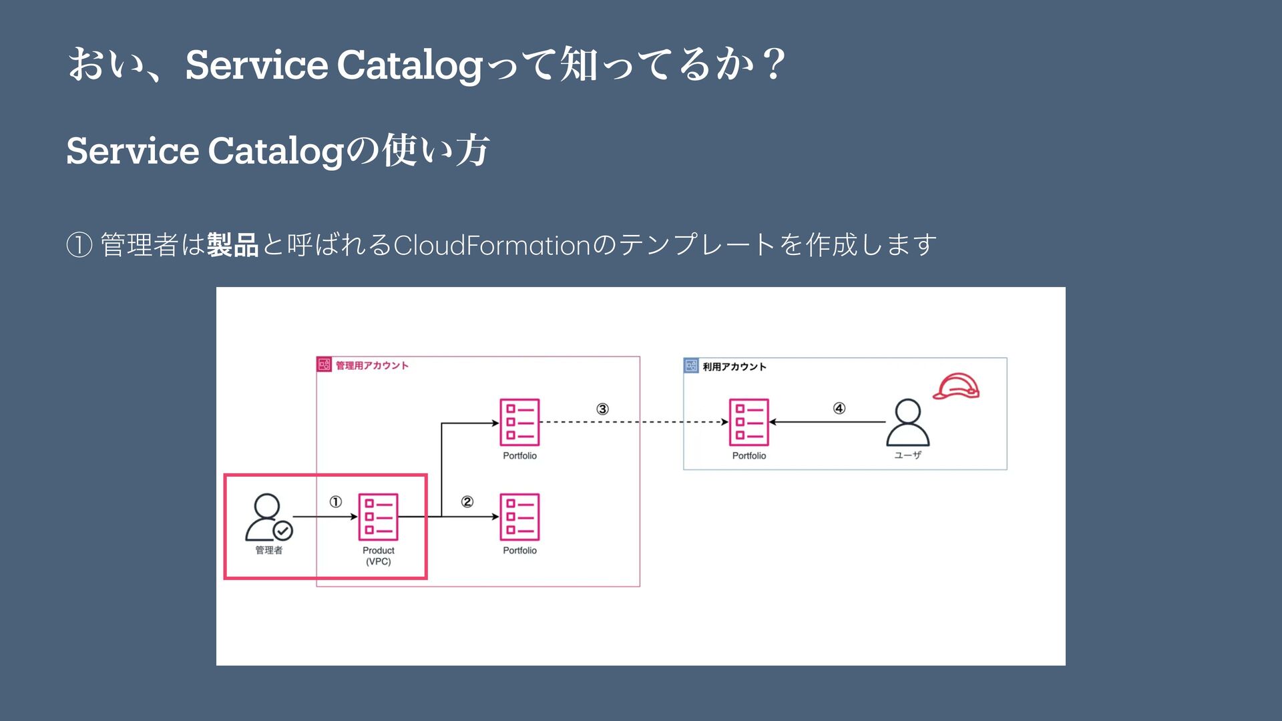Click the 管理用アカウント label text

372,365
